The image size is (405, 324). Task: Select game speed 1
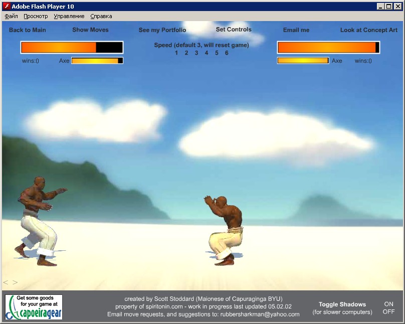[176, 53]
